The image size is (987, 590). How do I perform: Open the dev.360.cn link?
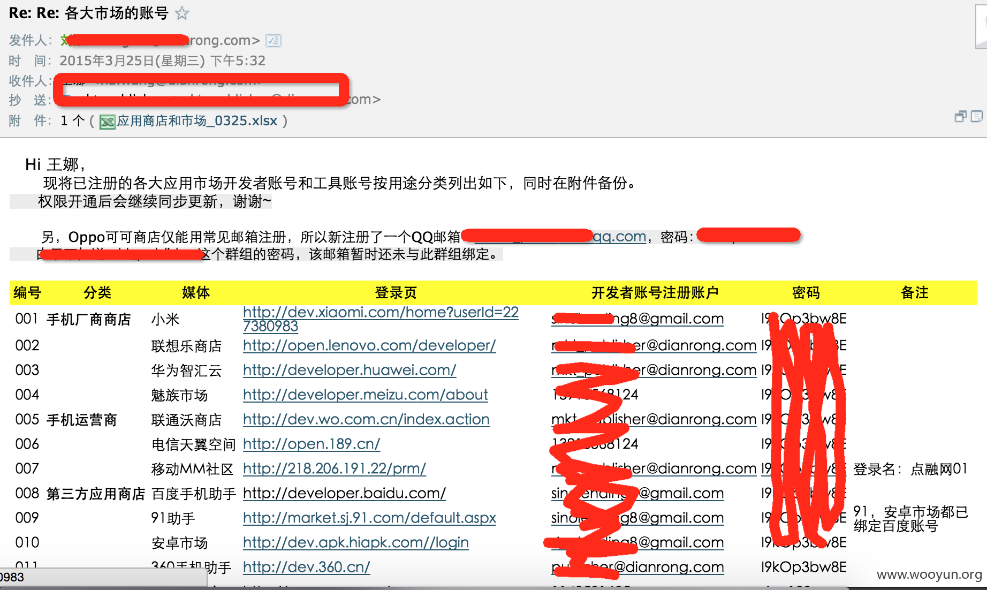(x=306, y=567)
